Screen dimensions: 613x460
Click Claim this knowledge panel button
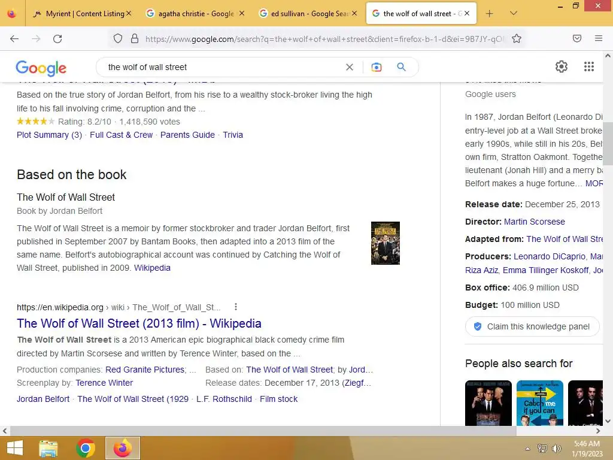point(532,326)
